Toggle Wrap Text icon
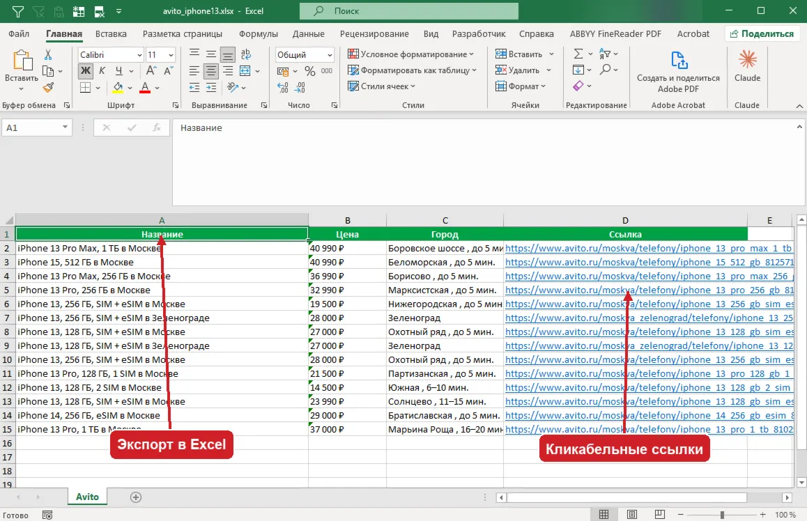Viewport: 807px width, 521px height. 246,54
